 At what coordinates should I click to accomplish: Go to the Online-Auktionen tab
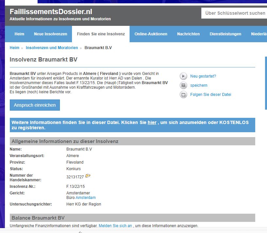tap(151, 34)
